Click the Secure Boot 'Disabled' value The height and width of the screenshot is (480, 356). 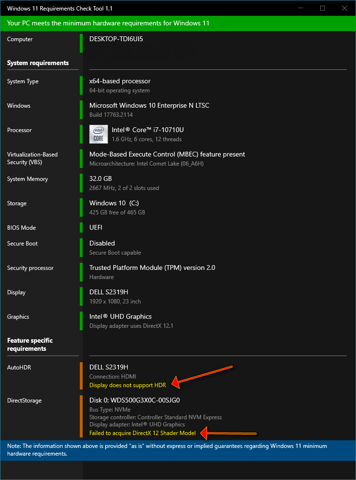pos(102,243)
